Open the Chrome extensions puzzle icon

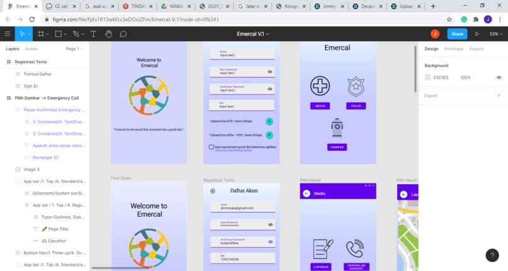pos(476,20)
